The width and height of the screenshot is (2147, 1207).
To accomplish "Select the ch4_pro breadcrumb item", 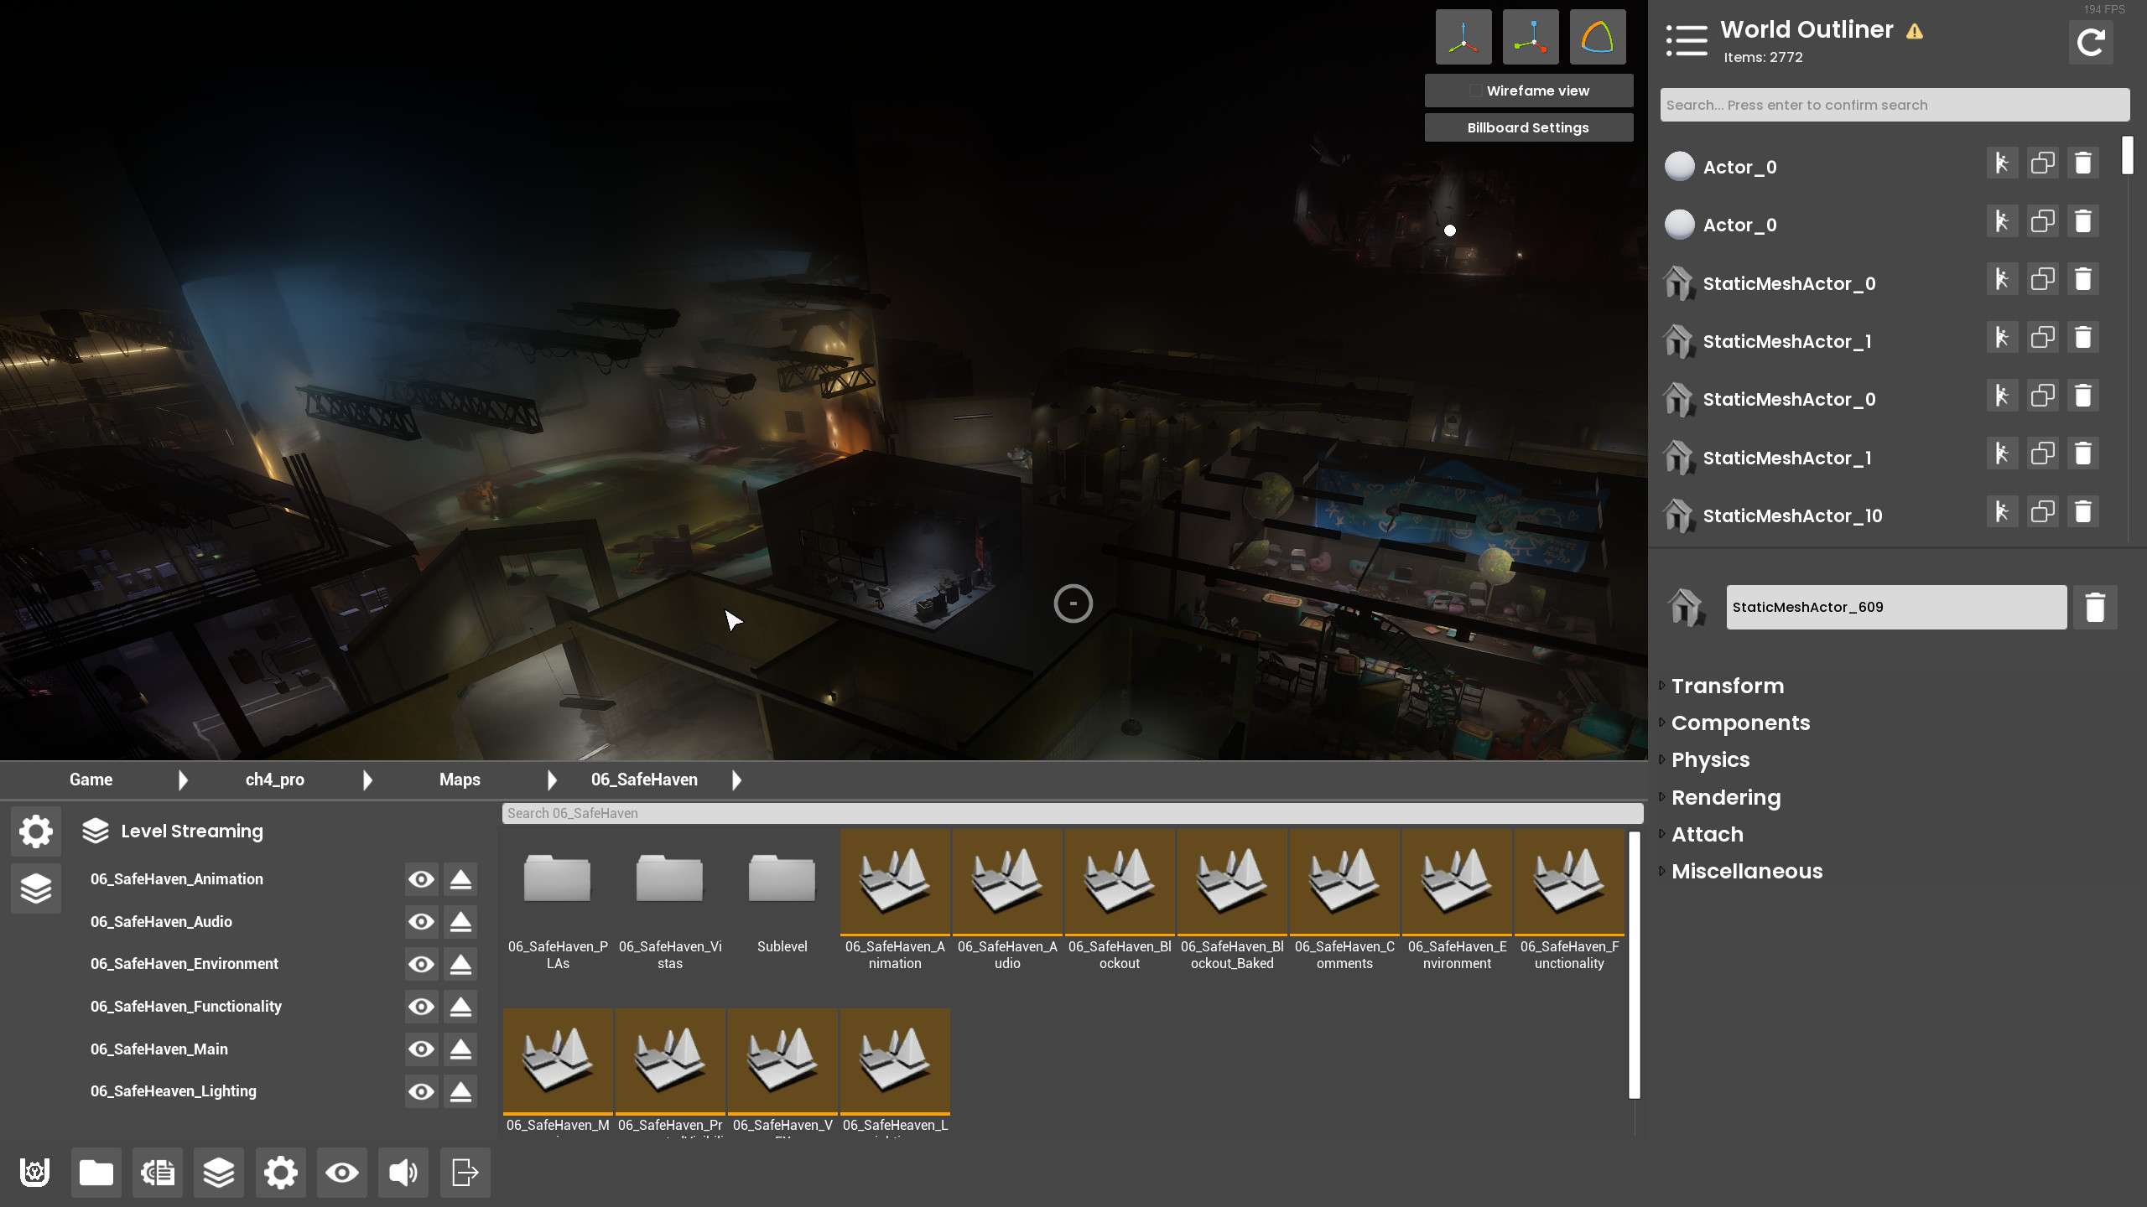I will pos(273,780).
